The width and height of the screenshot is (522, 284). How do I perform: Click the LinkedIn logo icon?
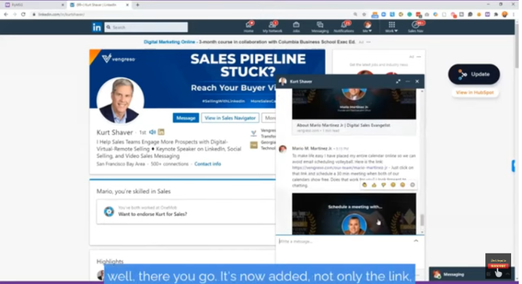(97, 27)
